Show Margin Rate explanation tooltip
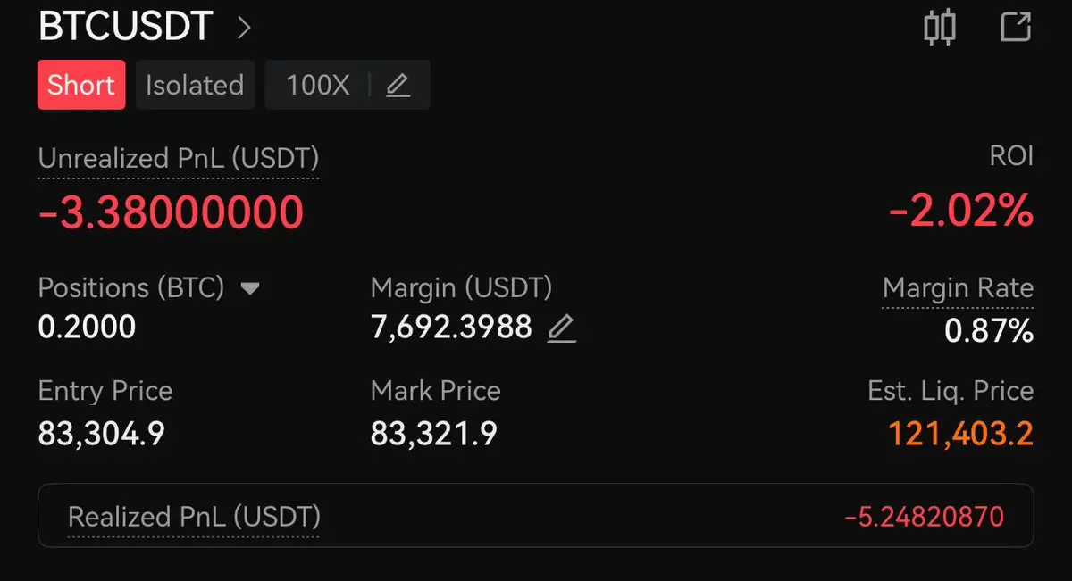Screen dimensions: 1072x581 pyautogui.click(x=958, y=288)
